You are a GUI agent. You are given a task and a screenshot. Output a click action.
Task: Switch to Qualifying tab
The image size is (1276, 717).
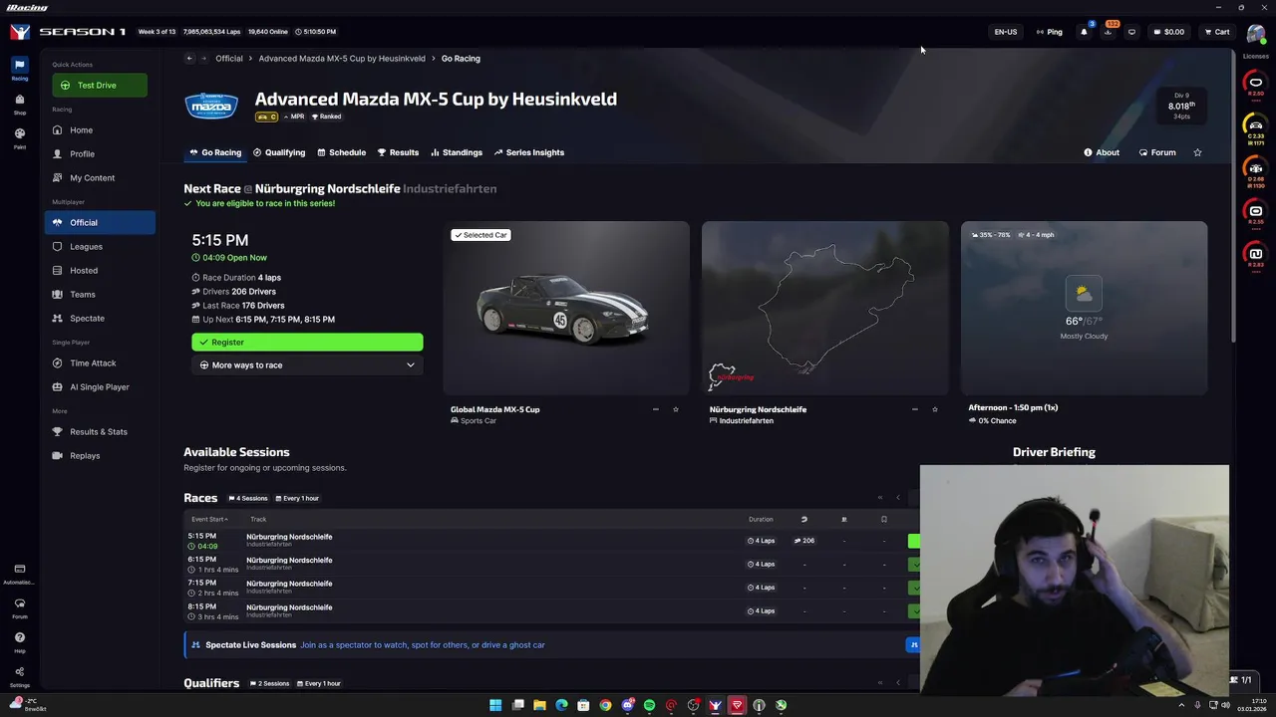[x=279, y=152]
